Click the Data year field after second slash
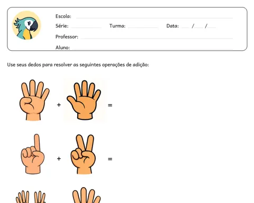The image size is (254, 203). click(212, 27)
